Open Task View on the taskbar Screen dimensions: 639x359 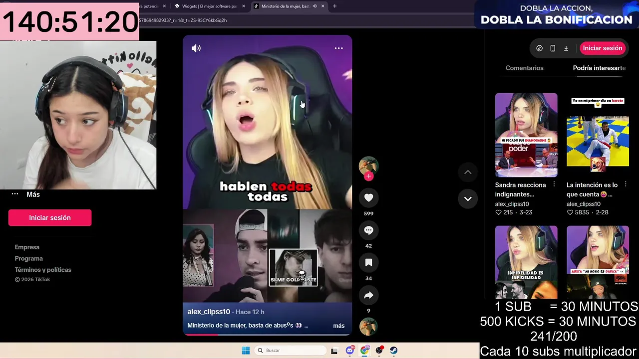[334, 351]
